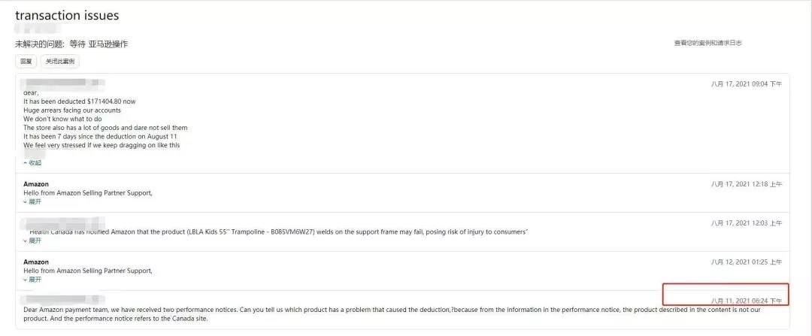Click the 'transaction issues' case title
Screen dimensions: 812x336
[x=67, y=16]
